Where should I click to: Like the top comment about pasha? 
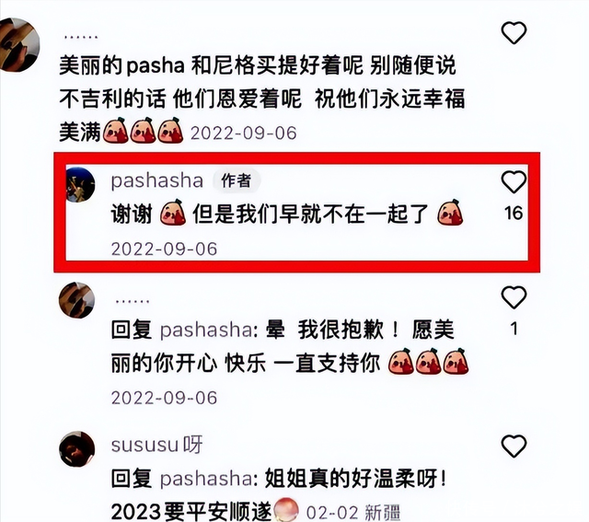[514, 33]
